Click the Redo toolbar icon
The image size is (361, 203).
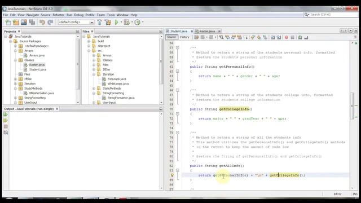click(x=50, y=23)
